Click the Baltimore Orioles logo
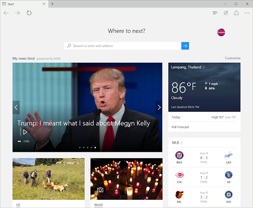Viewport: 253px width, 208px height. pyautogui.click(x=179, y=195)
